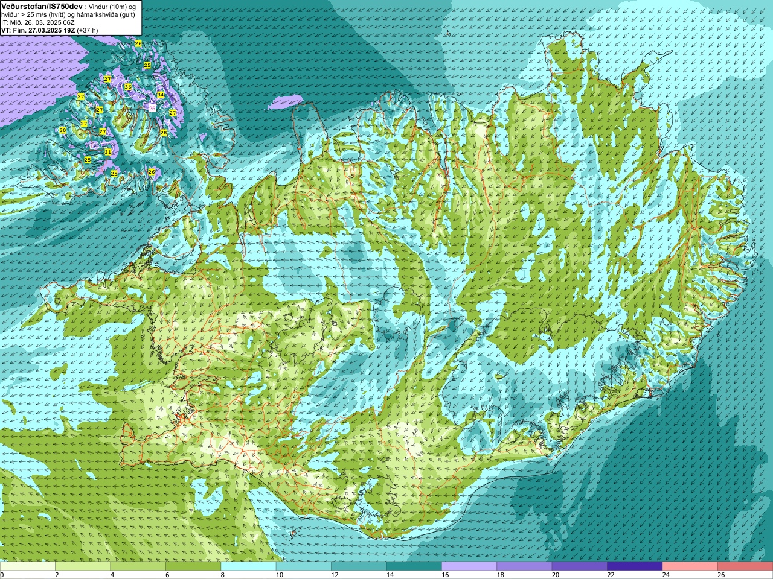Click the dark indigo 22–24 m/s legend swatch
The image size is (773, 579).
click(635, 566)
